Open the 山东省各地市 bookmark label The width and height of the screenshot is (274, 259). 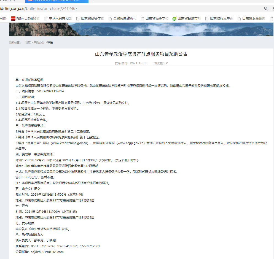(189, 19)
